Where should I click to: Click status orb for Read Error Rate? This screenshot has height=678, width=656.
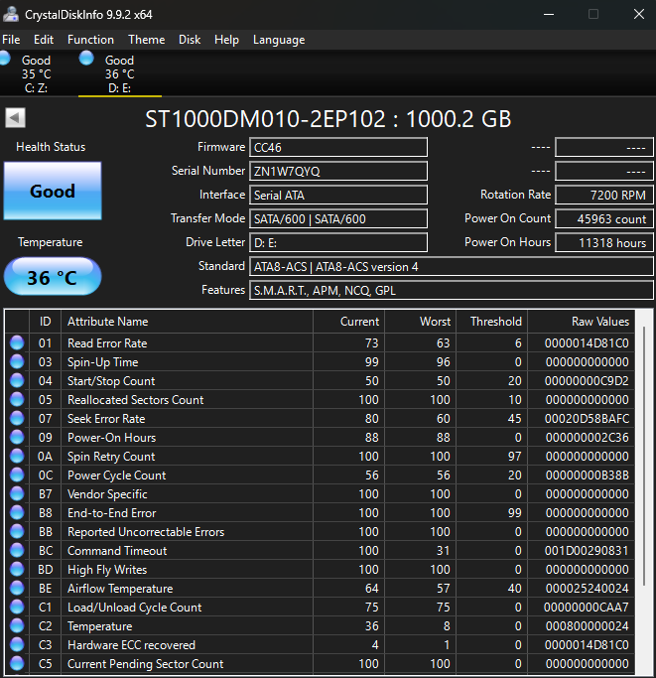coord(17,342)
